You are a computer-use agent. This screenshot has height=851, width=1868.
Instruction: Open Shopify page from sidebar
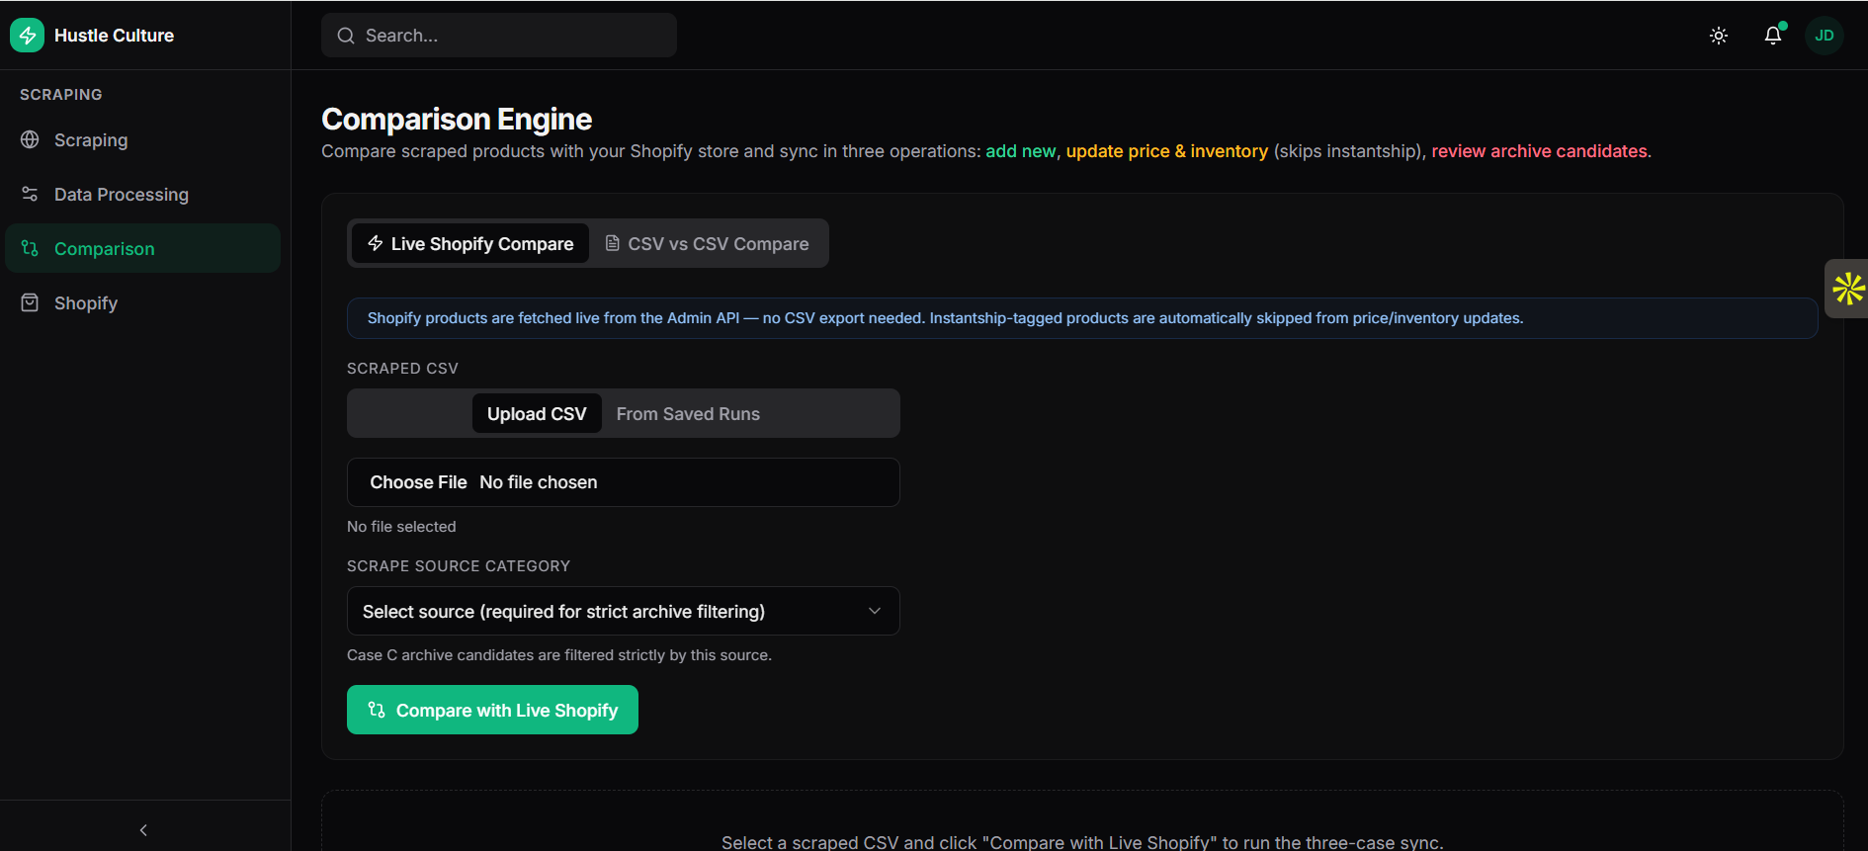click(x=143, y=302)
